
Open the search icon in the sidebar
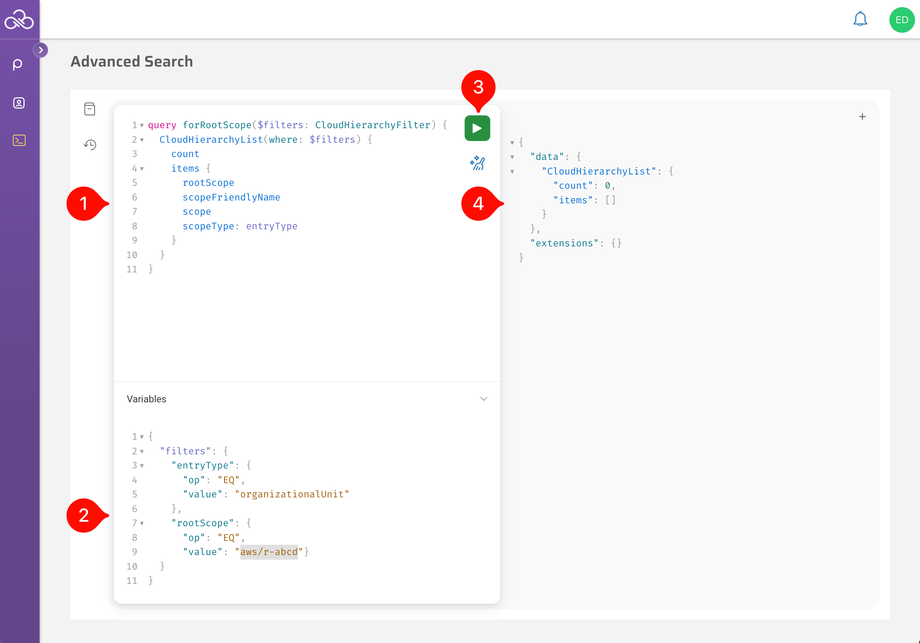pos(18,64)
